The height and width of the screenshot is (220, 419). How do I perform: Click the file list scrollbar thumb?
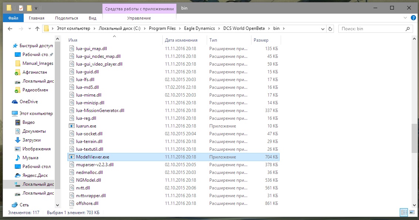(414, 139)
